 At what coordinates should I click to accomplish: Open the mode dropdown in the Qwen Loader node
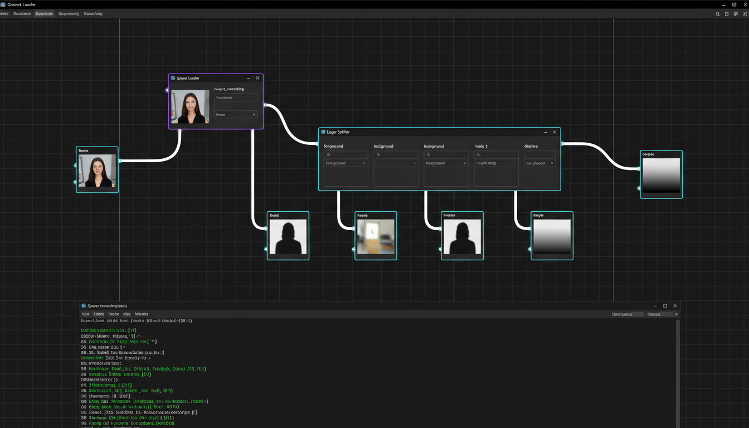(236, 114)
